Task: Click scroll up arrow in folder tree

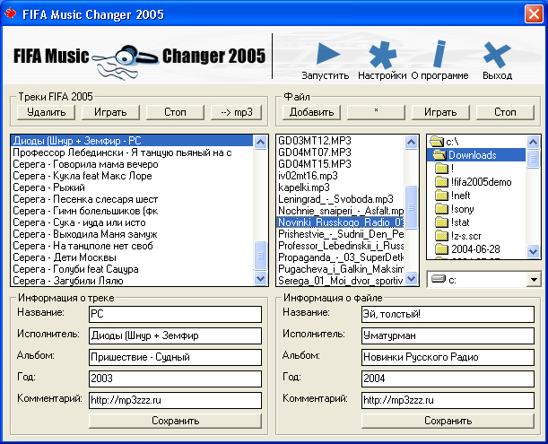Action: pos(533,142)
